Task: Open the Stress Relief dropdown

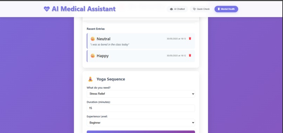Action: coord(141,94)
